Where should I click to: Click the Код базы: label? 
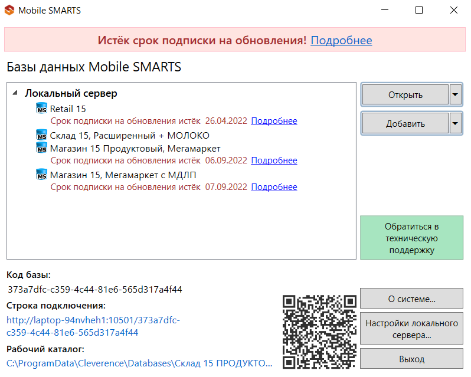(x=28, y=275)
